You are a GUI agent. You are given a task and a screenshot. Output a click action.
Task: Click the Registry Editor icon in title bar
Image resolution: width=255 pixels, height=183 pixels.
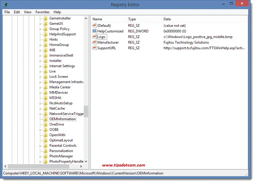pos(5,4)
